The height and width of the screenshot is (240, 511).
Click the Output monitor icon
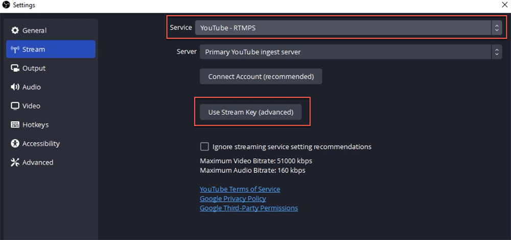coord(15,68)
